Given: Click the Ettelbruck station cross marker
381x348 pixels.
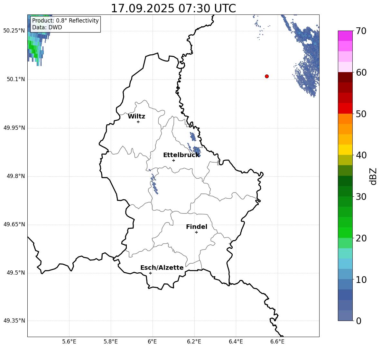Looking at the screenshot, I should click(x=173, y=160).
